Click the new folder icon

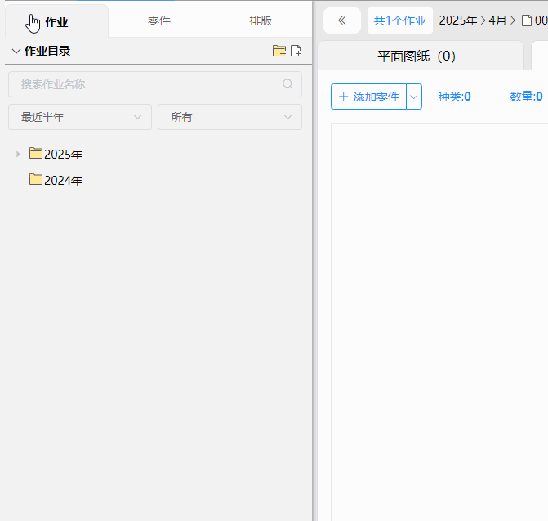tap(279, 51)
